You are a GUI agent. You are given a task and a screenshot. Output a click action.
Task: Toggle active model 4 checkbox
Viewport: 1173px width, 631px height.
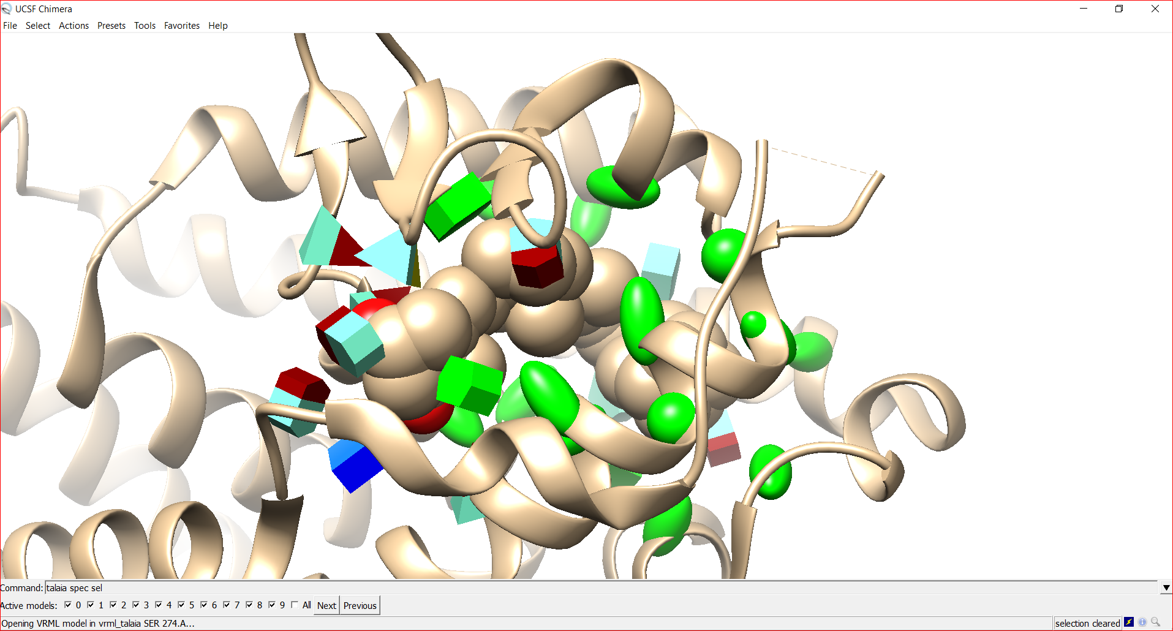coord(159,605)
